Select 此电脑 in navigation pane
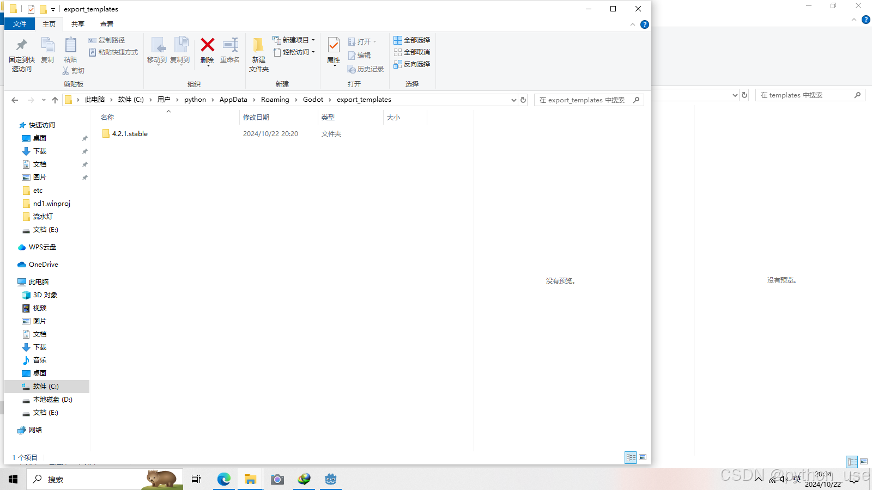 click(39, 282)
